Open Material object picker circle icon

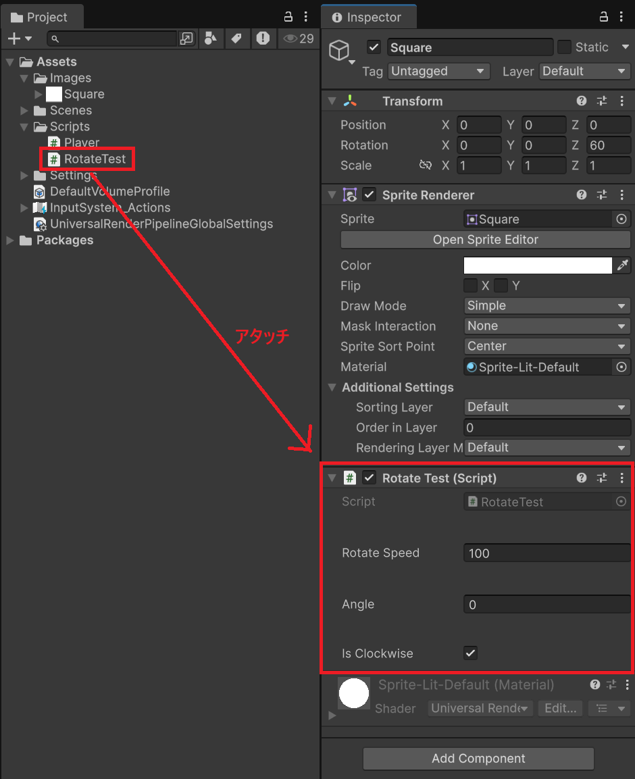pos(621,367)
